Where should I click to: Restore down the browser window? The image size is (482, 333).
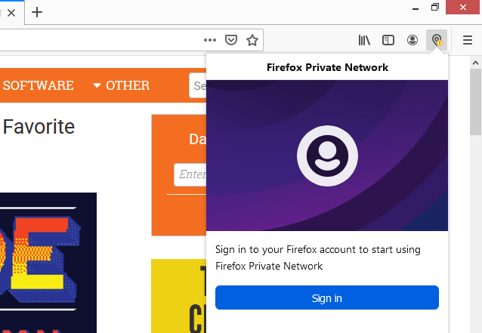tap(435, 8)
